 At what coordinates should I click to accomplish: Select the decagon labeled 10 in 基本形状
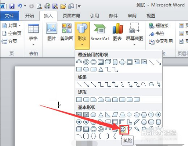79,122
